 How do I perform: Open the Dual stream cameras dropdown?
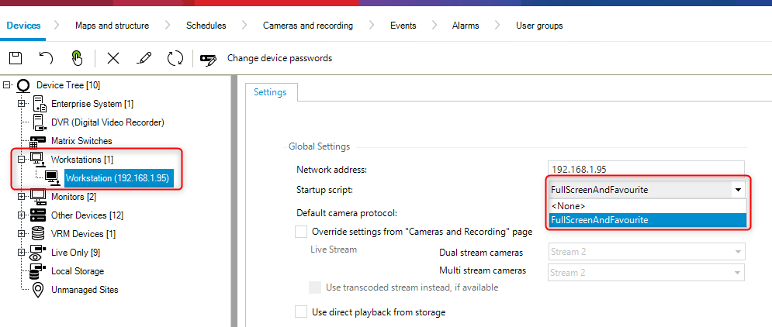[x=646, y=252]
